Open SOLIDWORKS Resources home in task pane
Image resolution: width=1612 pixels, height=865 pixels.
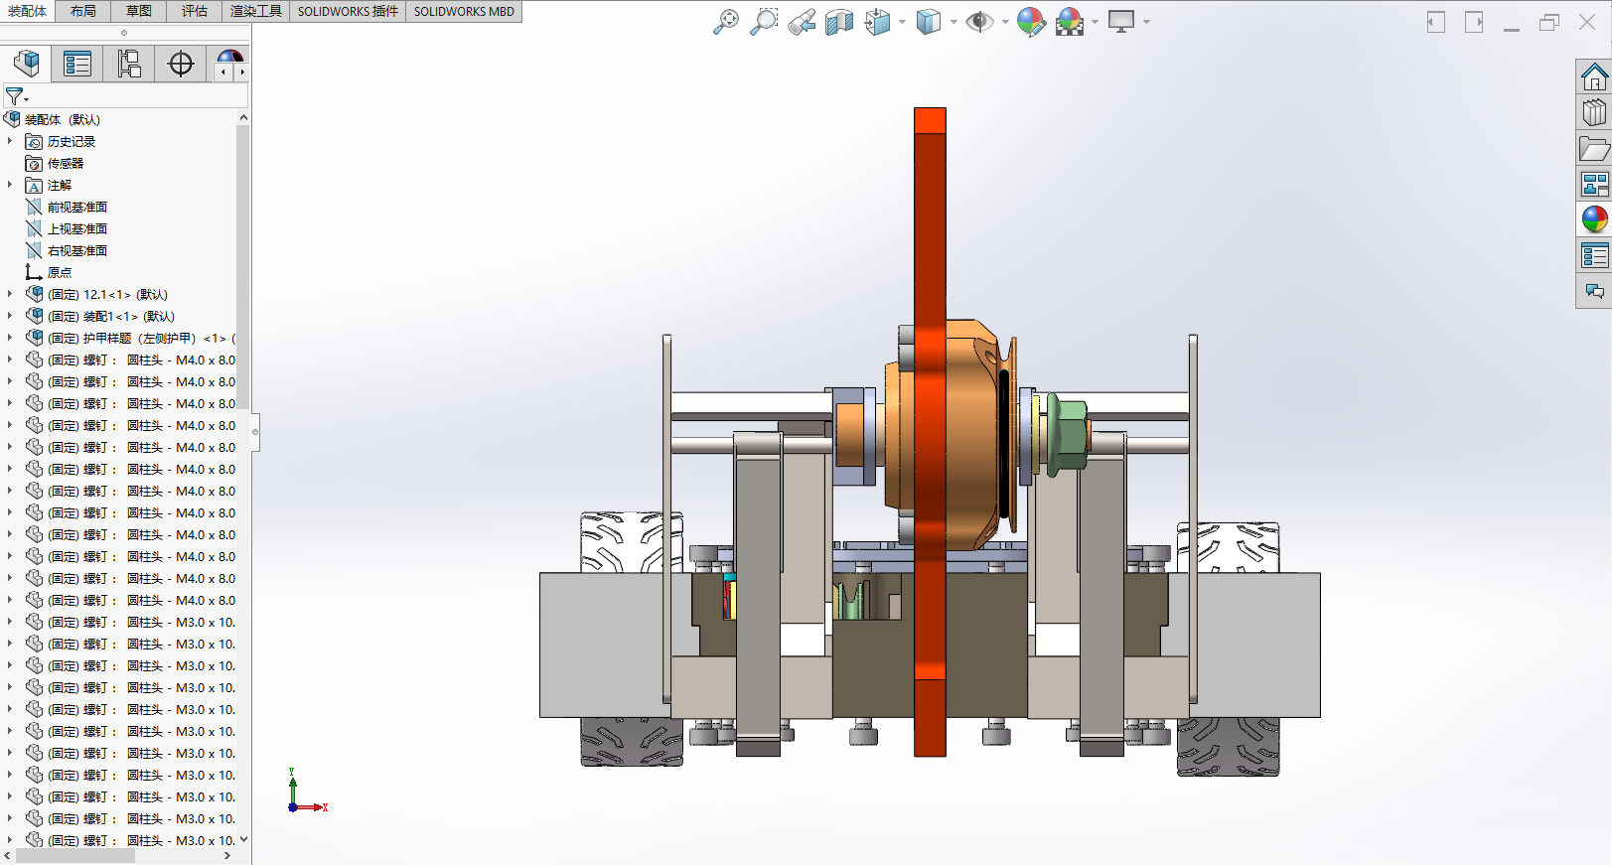[x=1594, y=76]
